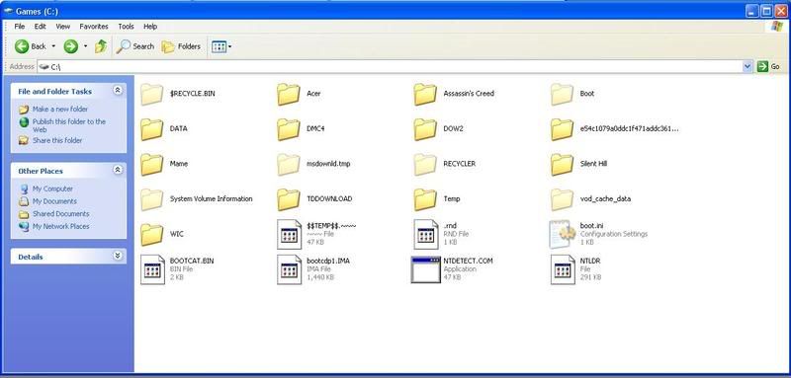Open the Forward button history dropdown arrow
The width and height of the screenshot is (791, 378).
[x=85, y=46]
